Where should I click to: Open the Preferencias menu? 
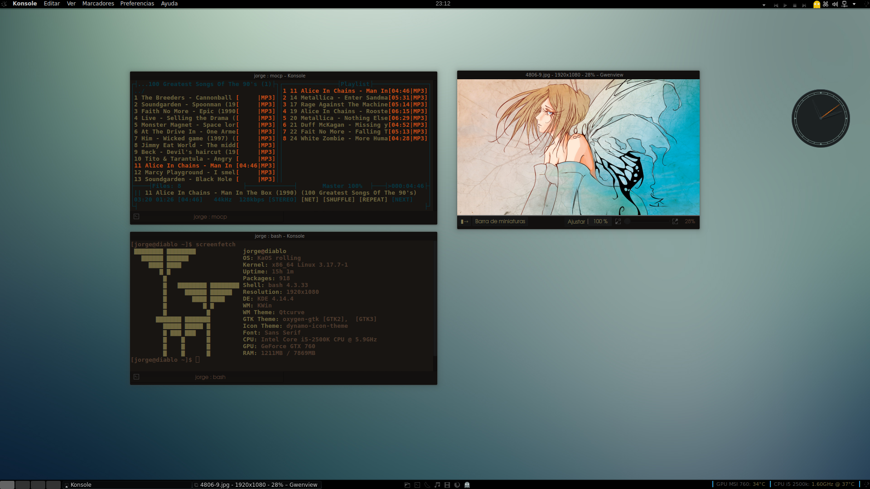pyautogui.click(x=137, y=4)
